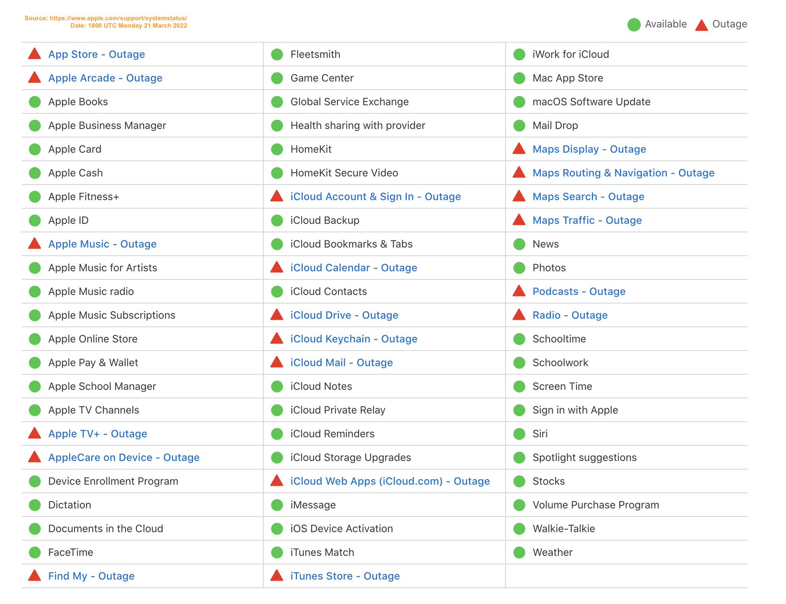Open iCloud Account & Sign In outage link
The height and width of the screenshot is (604, 786).
click(x=375, y=197)
